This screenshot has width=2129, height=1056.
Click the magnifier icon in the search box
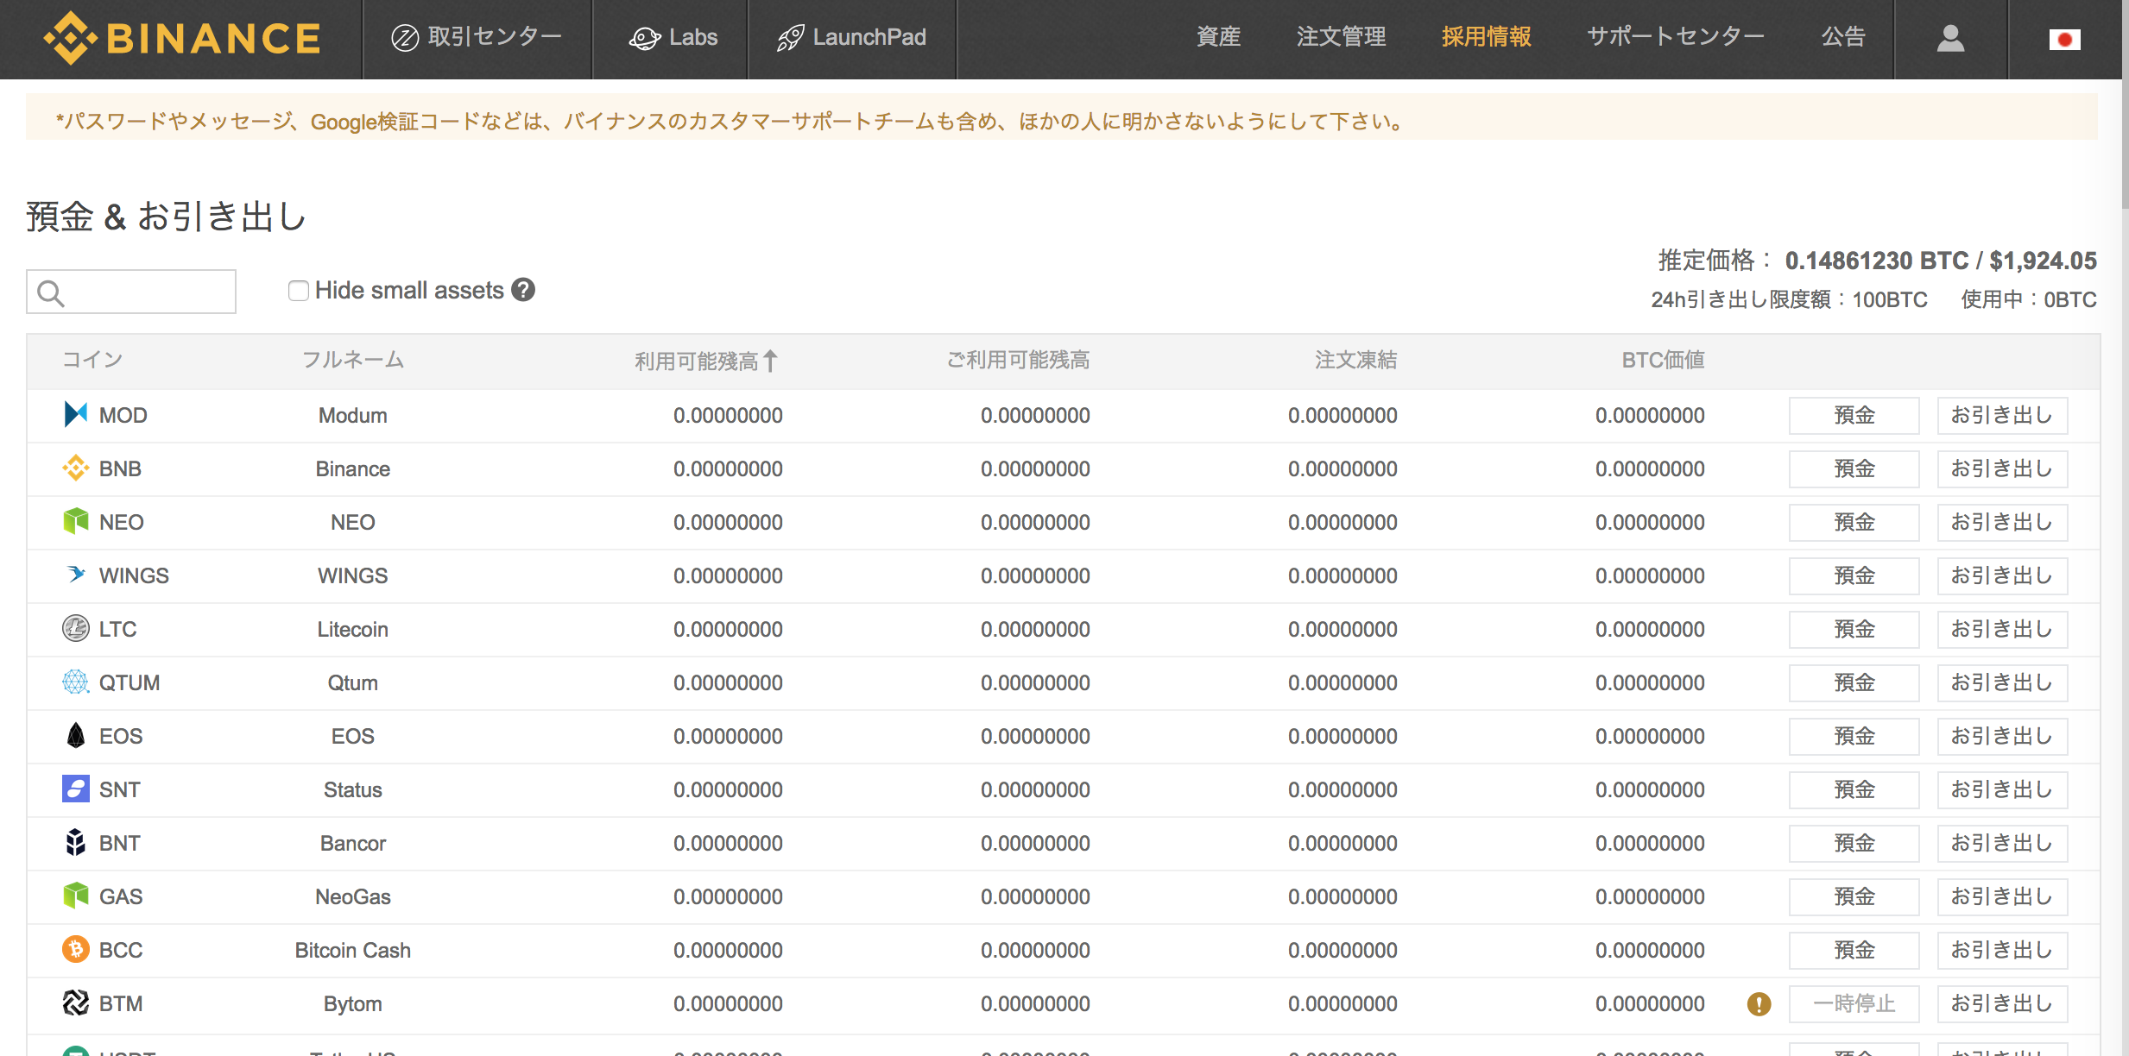[51, 293]
